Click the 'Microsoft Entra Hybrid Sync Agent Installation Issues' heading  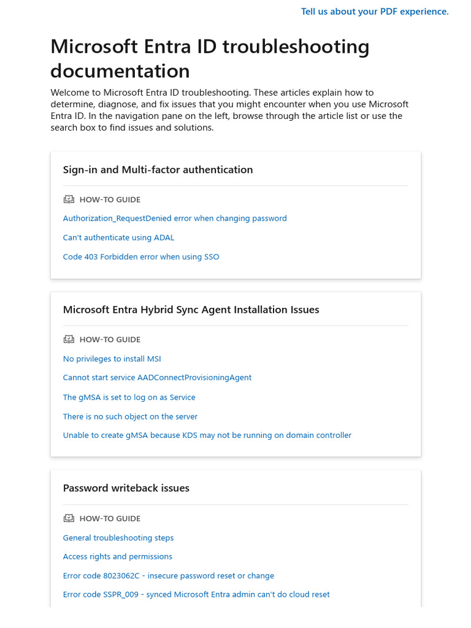coord(191,310)
